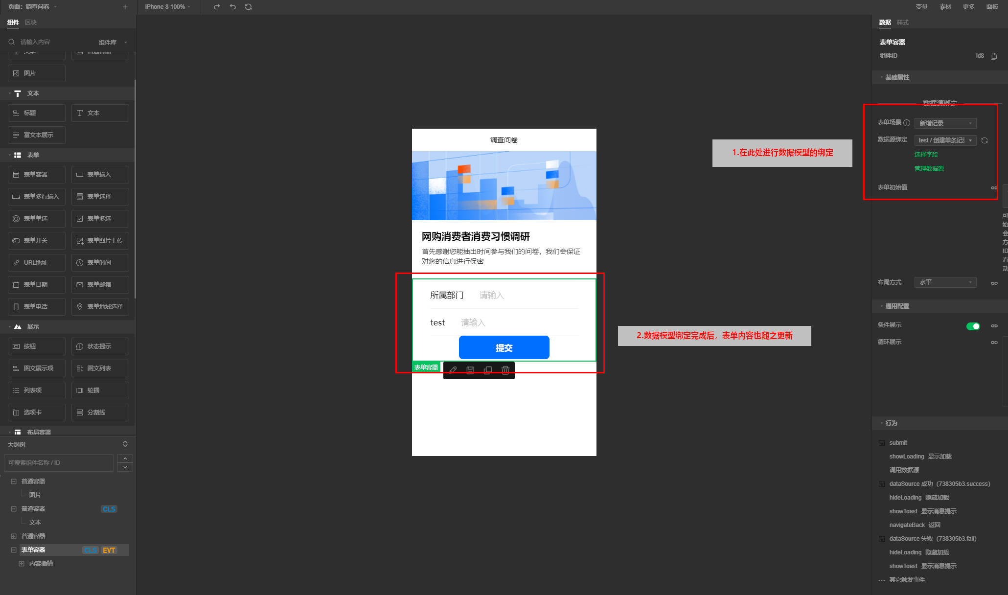Viewport: 1008px width, 595px height.
Task: Click the 提交 blue button on form
Action: coord(504,347)
